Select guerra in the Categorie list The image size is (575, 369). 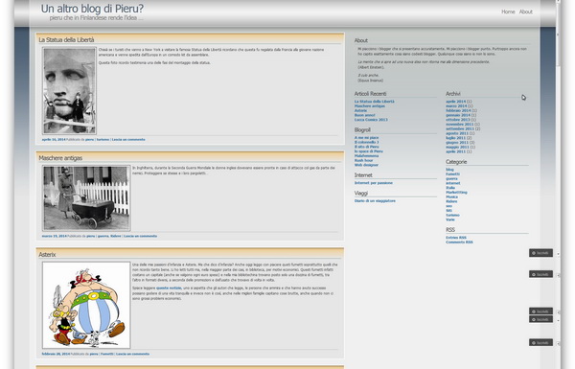tap(451, 178)
